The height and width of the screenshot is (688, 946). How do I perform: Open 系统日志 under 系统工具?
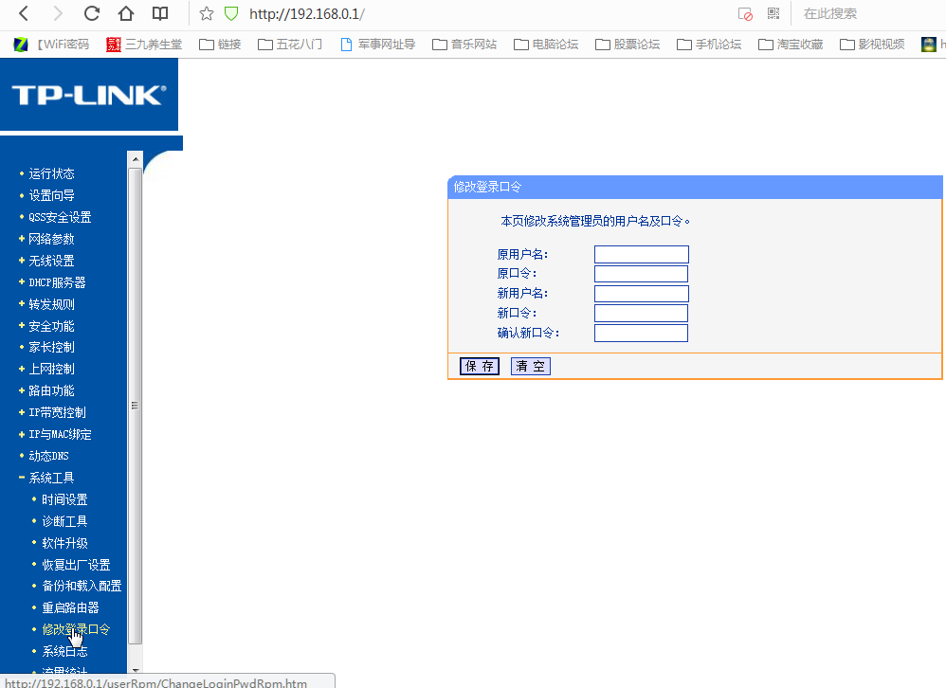[64, 651]
